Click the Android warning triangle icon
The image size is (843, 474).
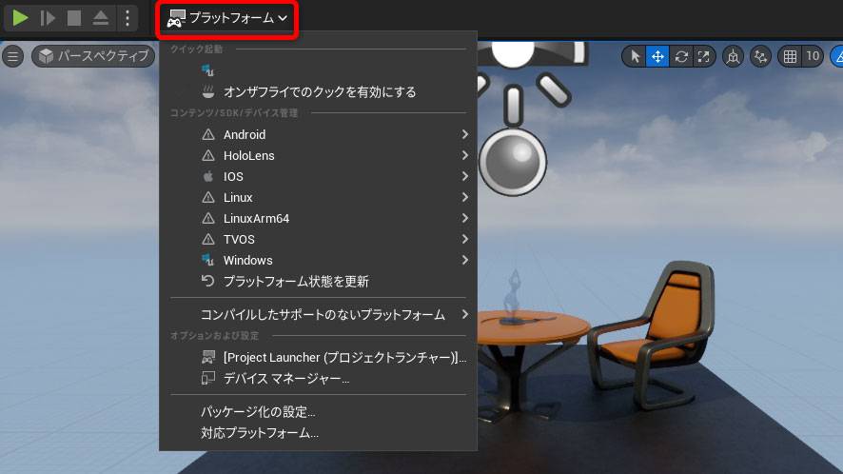[208, 134]
